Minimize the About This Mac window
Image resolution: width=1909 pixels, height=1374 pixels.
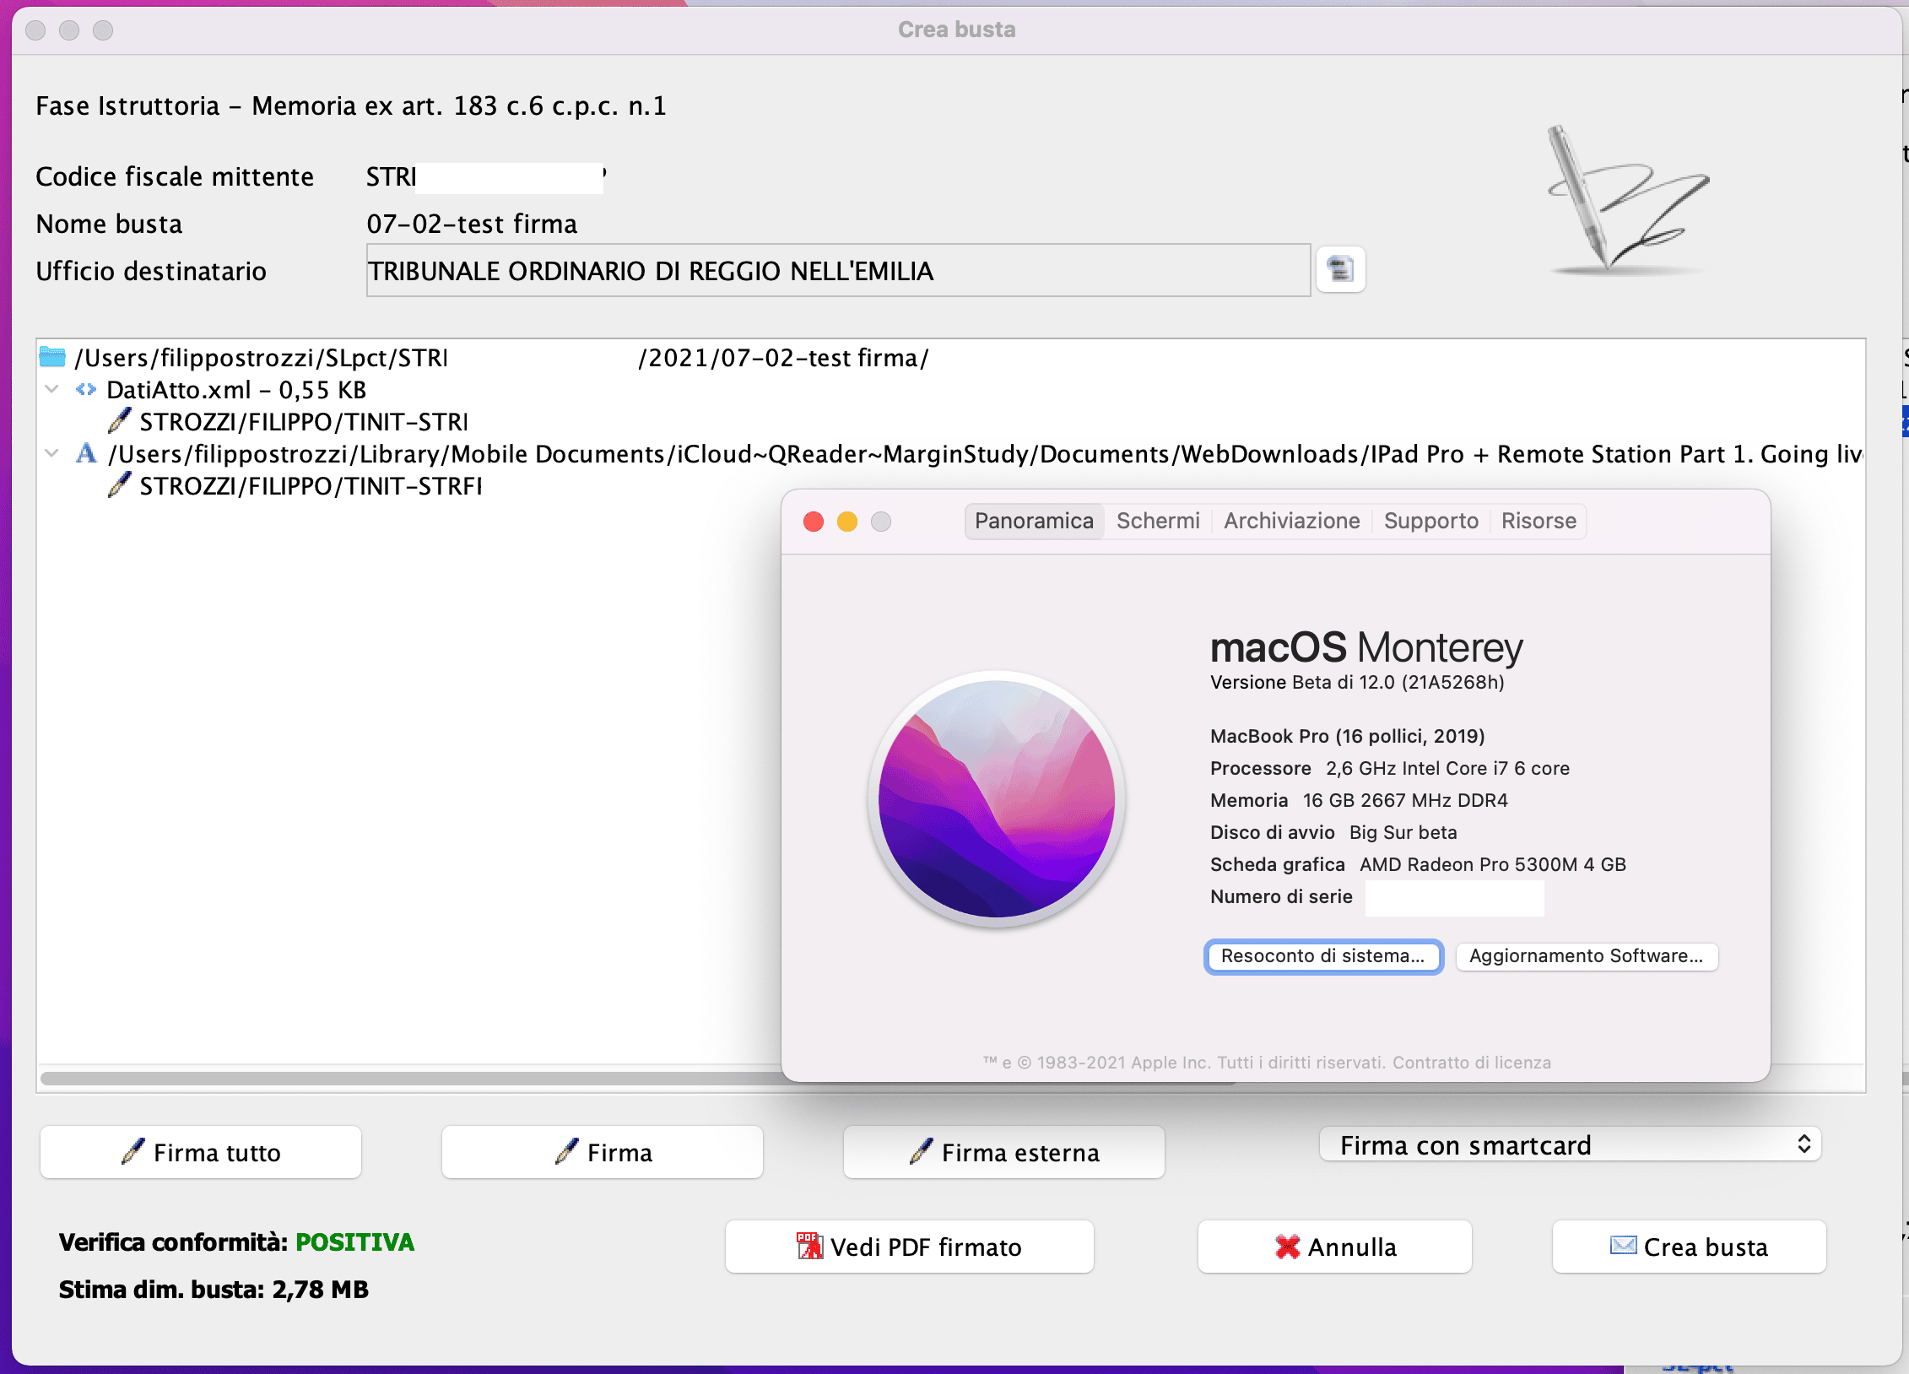[847, 522]
